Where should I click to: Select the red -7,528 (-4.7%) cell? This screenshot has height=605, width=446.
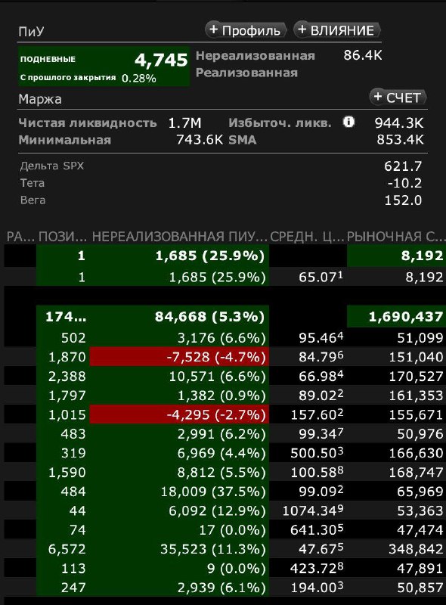pyautogui.click(x=179, y=357)
